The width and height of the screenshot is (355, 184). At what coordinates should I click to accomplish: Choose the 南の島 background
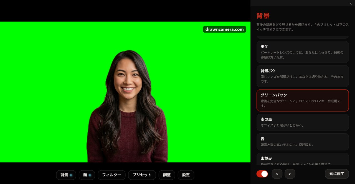click(x=303, y=122)
